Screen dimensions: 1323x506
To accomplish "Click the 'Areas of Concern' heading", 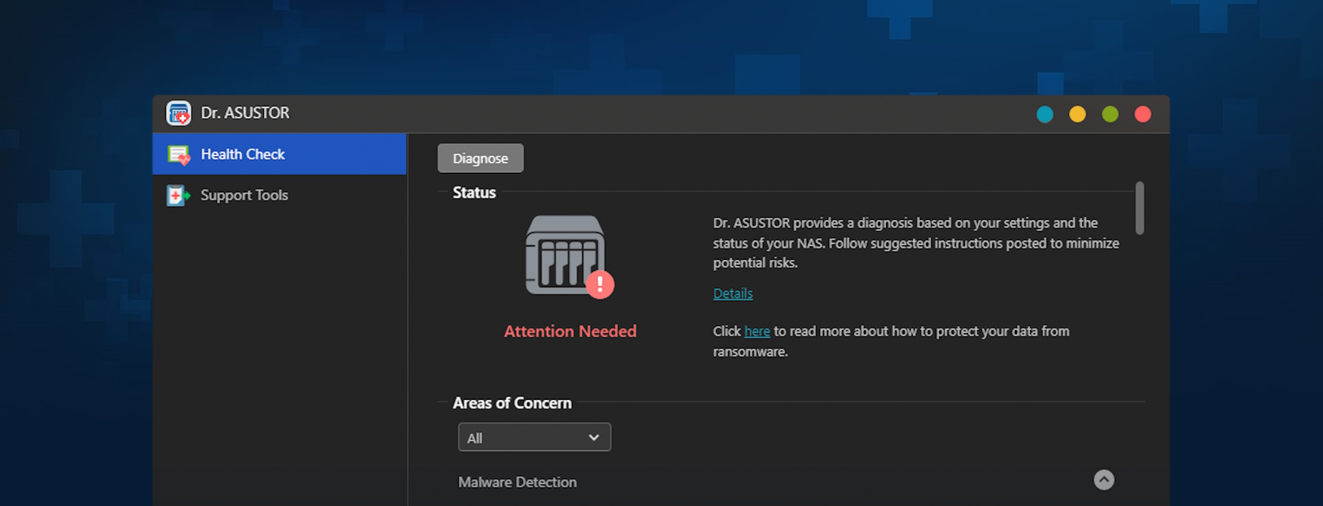I will (x=512, y=403).
